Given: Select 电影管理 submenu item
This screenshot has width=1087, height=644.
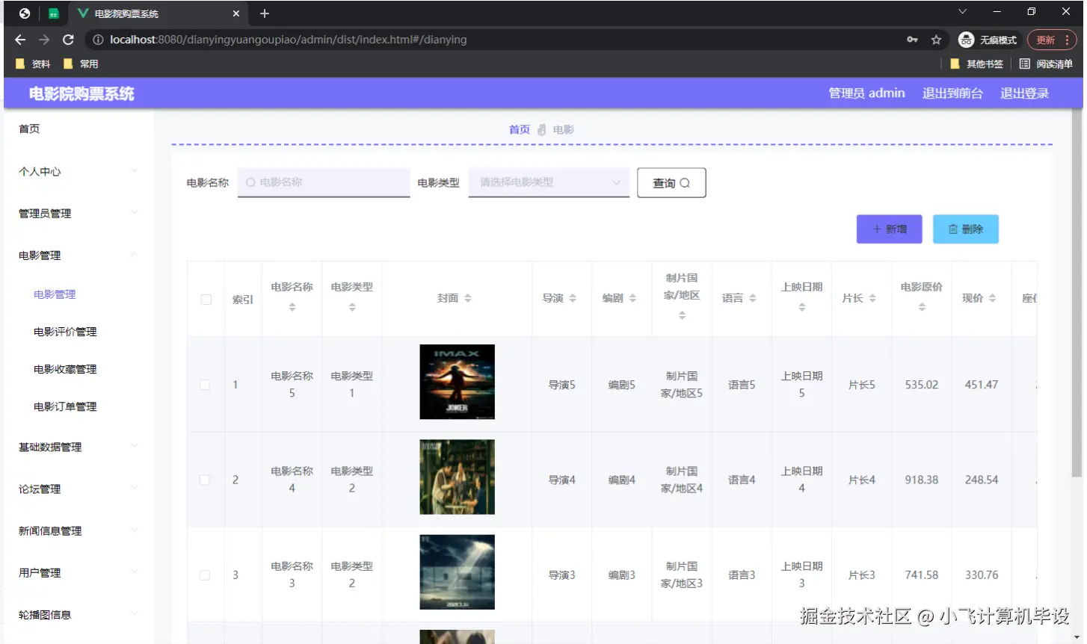Looking at the screenshot, I should click(55, 294).
